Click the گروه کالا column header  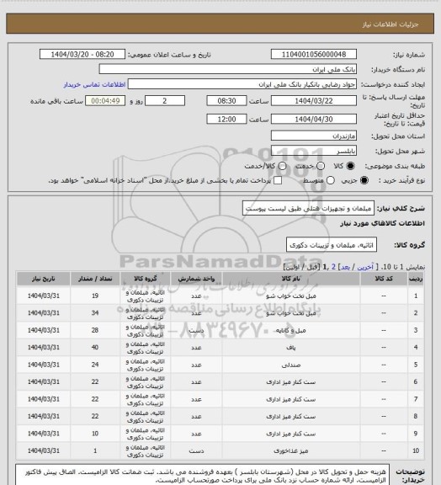[x=145, y=279]
